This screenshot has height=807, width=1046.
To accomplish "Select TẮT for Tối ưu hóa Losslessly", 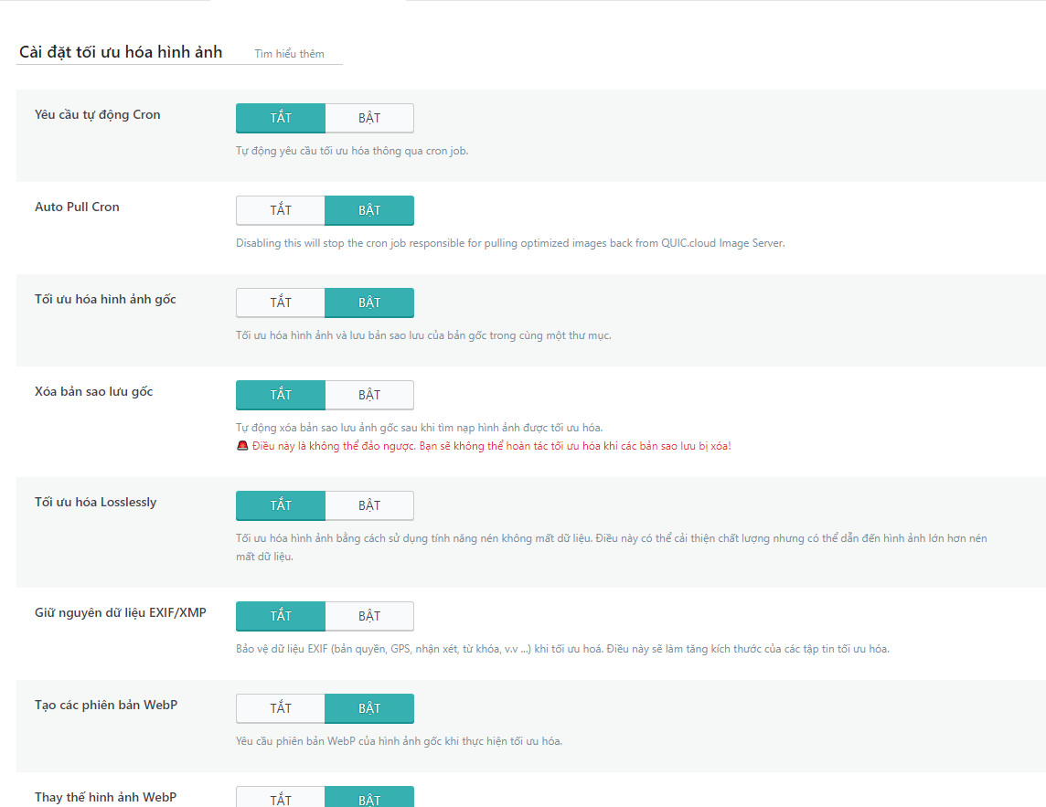I will pos(281,505).
